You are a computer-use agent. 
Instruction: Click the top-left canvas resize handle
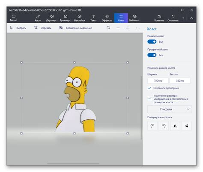click(x=21, y=62)
